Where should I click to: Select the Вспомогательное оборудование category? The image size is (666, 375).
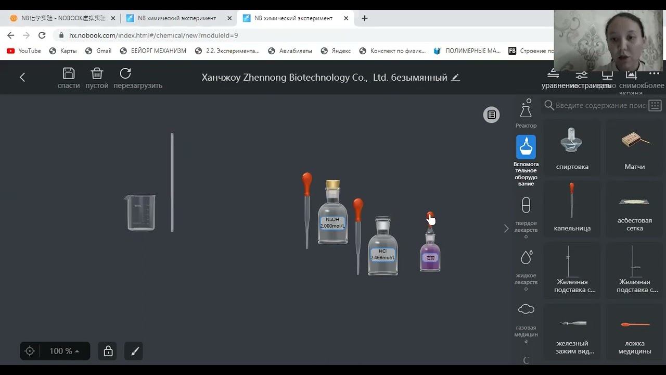pyautogui.click(x=526, y=160)
